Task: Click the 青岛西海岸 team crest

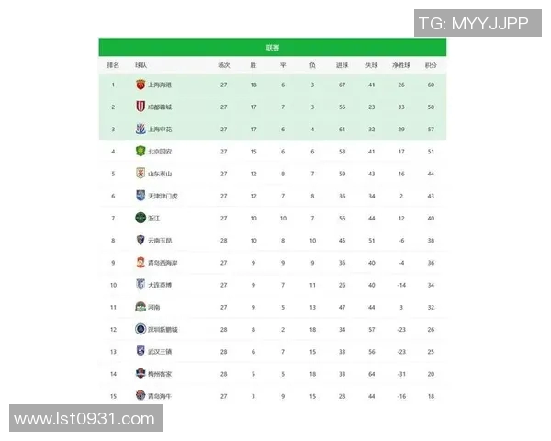Action: (x=140, y=263)
